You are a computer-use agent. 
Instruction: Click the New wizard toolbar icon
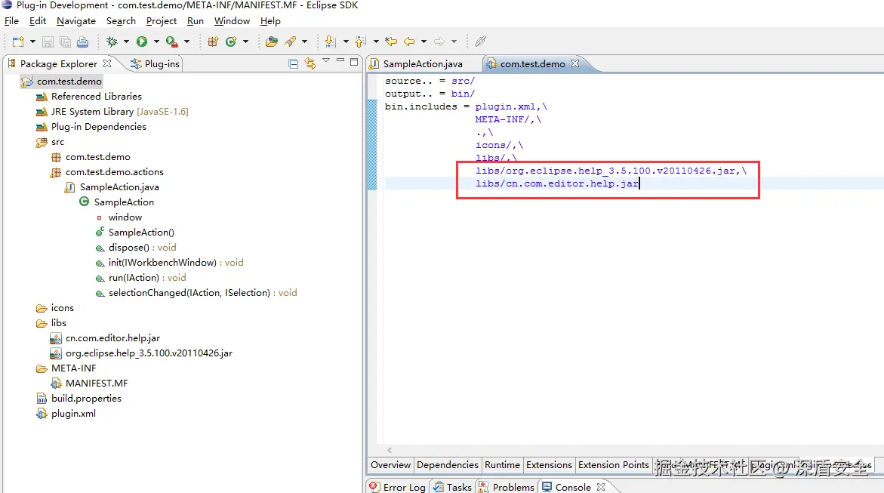(x=18, y=42)
